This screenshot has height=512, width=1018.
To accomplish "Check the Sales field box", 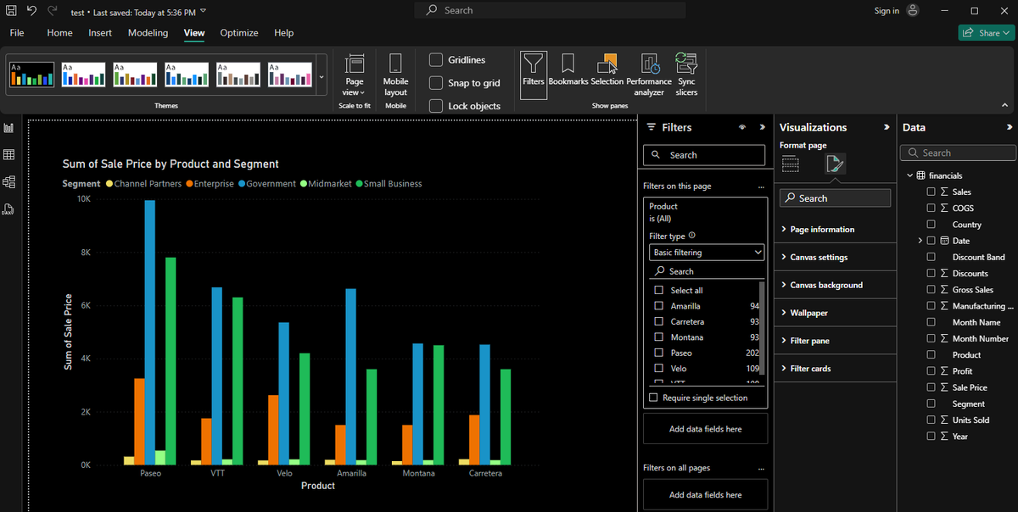I will tap(931, 192).
